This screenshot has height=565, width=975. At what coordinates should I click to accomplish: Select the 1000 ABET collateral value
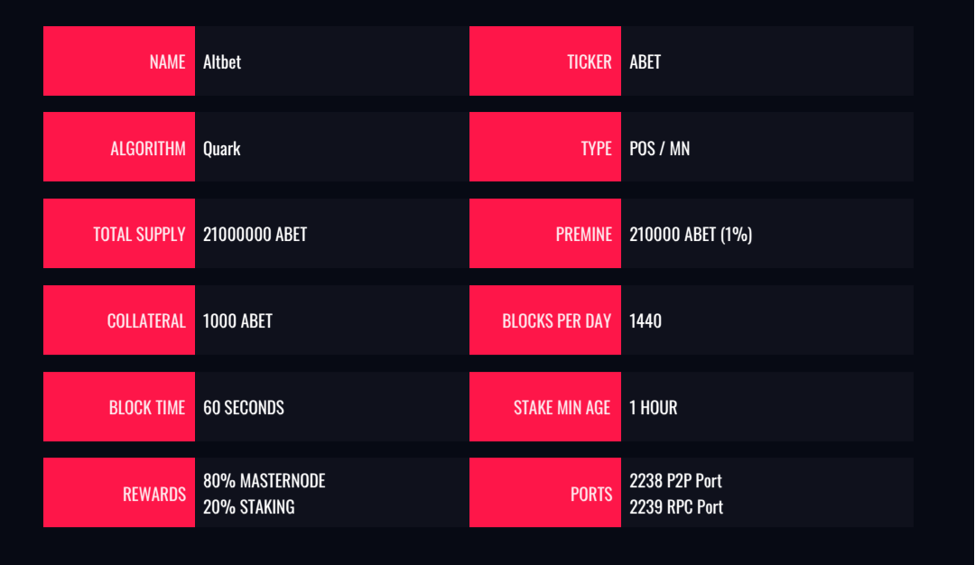click(x=237, y=320)
